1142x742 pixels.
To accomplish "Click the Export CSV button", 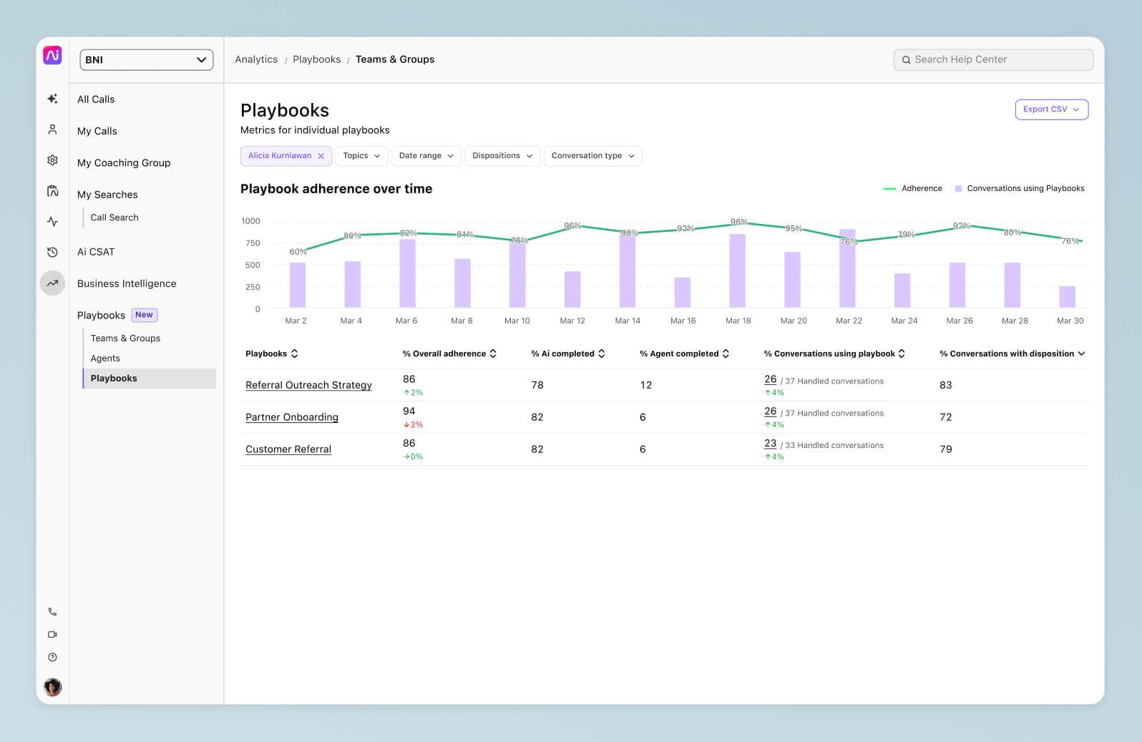I will (x=1050, y=109).
